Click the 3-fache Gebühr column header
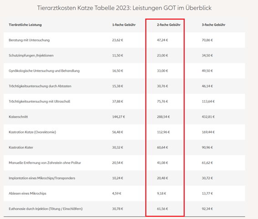The height and width of the screenshot is (219, 258). [214, 25]
